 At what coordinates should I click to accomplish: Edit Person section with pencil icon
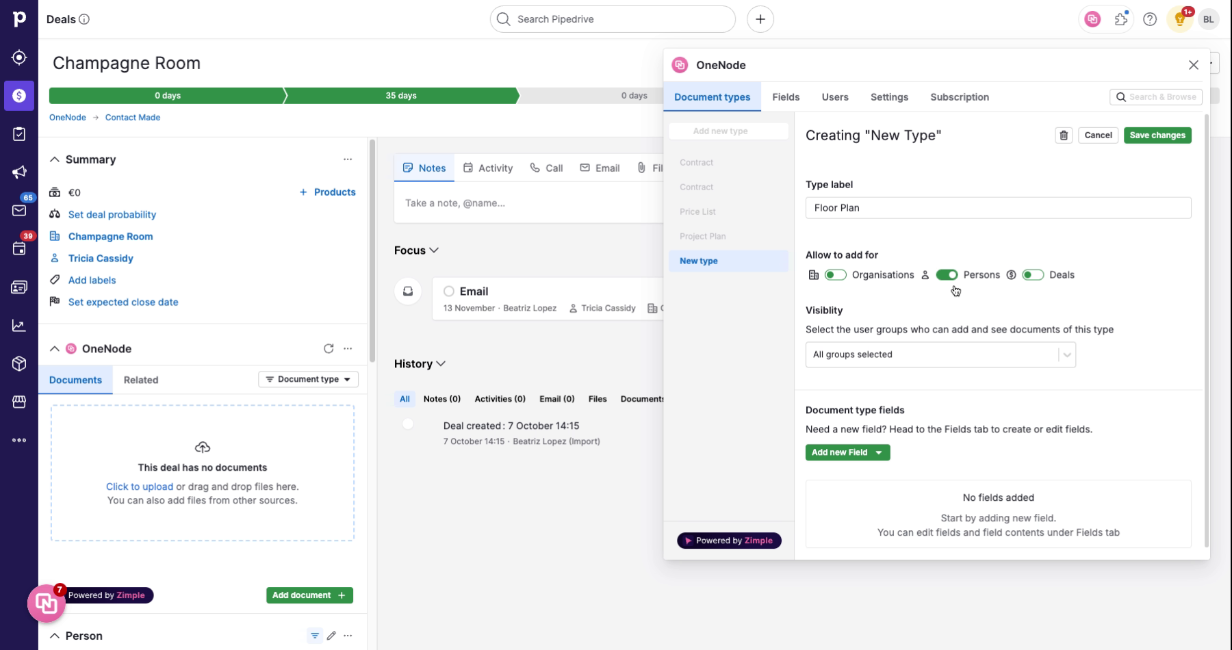(x=331, y=636)
